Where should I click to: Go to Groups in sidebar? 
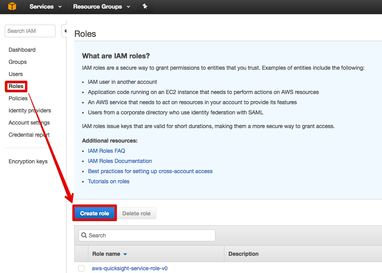(x=18, y=62)
